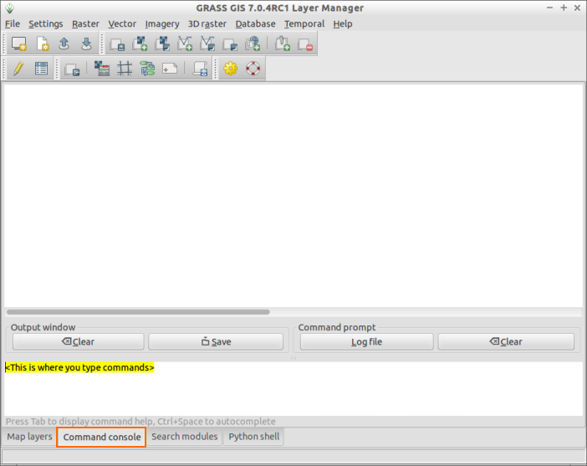Click the GRASS logo window icon

(x=10, y=8)
